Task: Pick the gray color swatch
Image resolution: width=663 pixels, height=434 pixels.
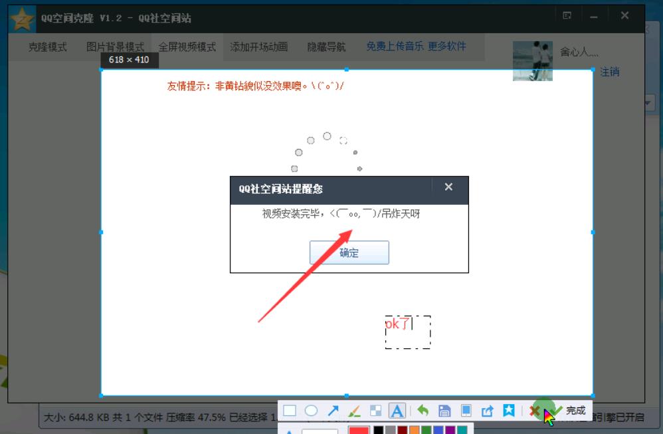Action: tap(390, 430)
